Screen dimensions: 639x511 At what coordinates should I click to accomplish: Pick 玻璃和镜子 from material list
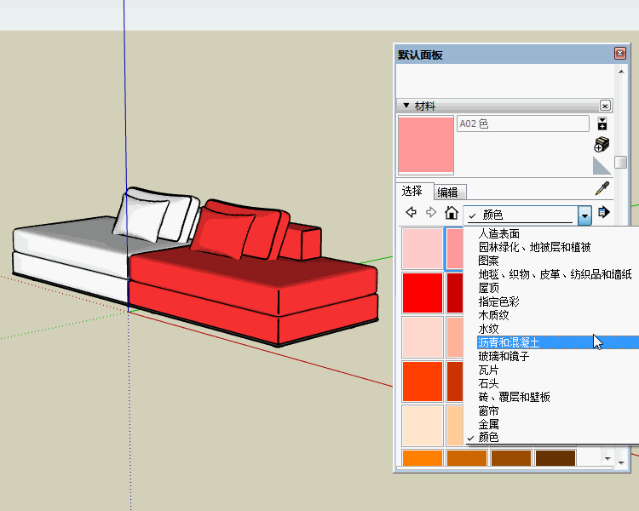tap(504, 356)
